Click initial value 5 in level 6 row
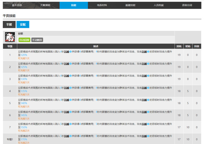 point(188,115)
